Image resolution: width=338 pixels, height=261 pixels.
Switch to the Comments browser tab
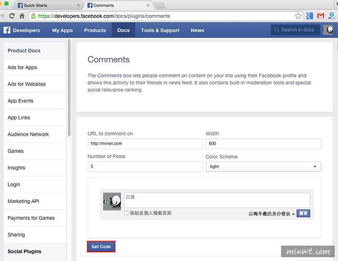117,5
